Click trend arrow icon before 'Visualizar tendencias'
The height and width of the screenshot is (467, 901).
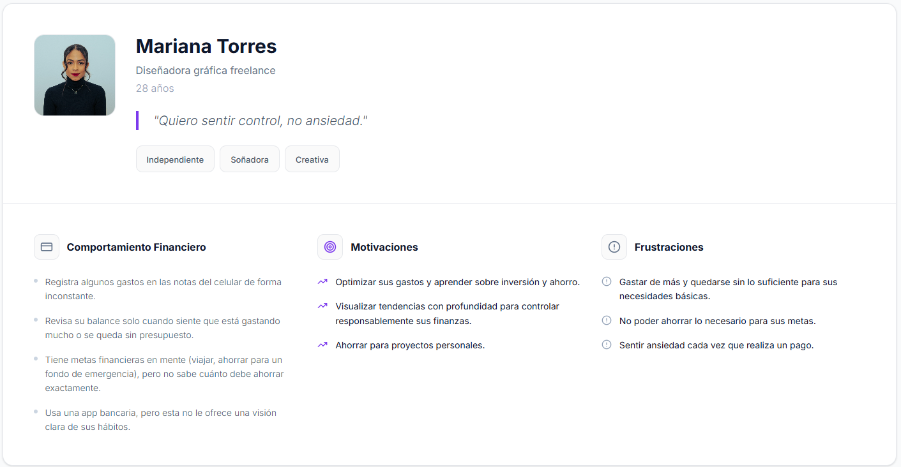click(x=322, y=306)
